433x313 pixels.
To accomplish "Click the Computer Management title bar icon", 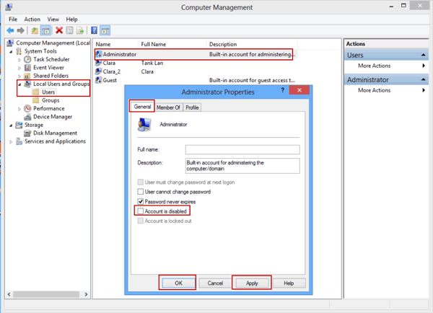I will pos(9,6).
